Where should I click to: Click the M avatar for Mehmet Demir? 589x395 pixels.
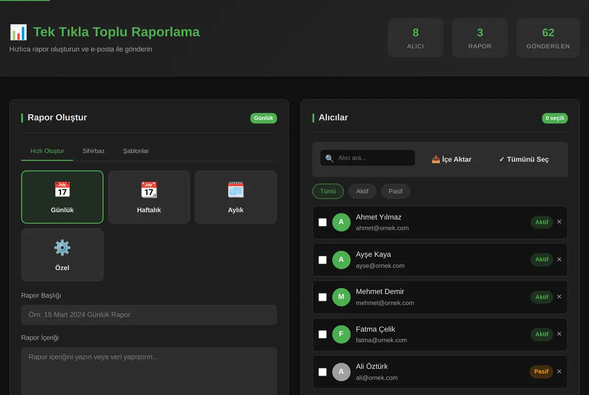[x=341, y=297]
